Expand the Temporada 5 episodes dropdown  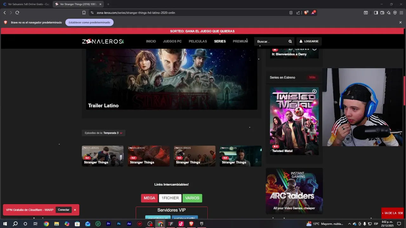pos(103,133)
